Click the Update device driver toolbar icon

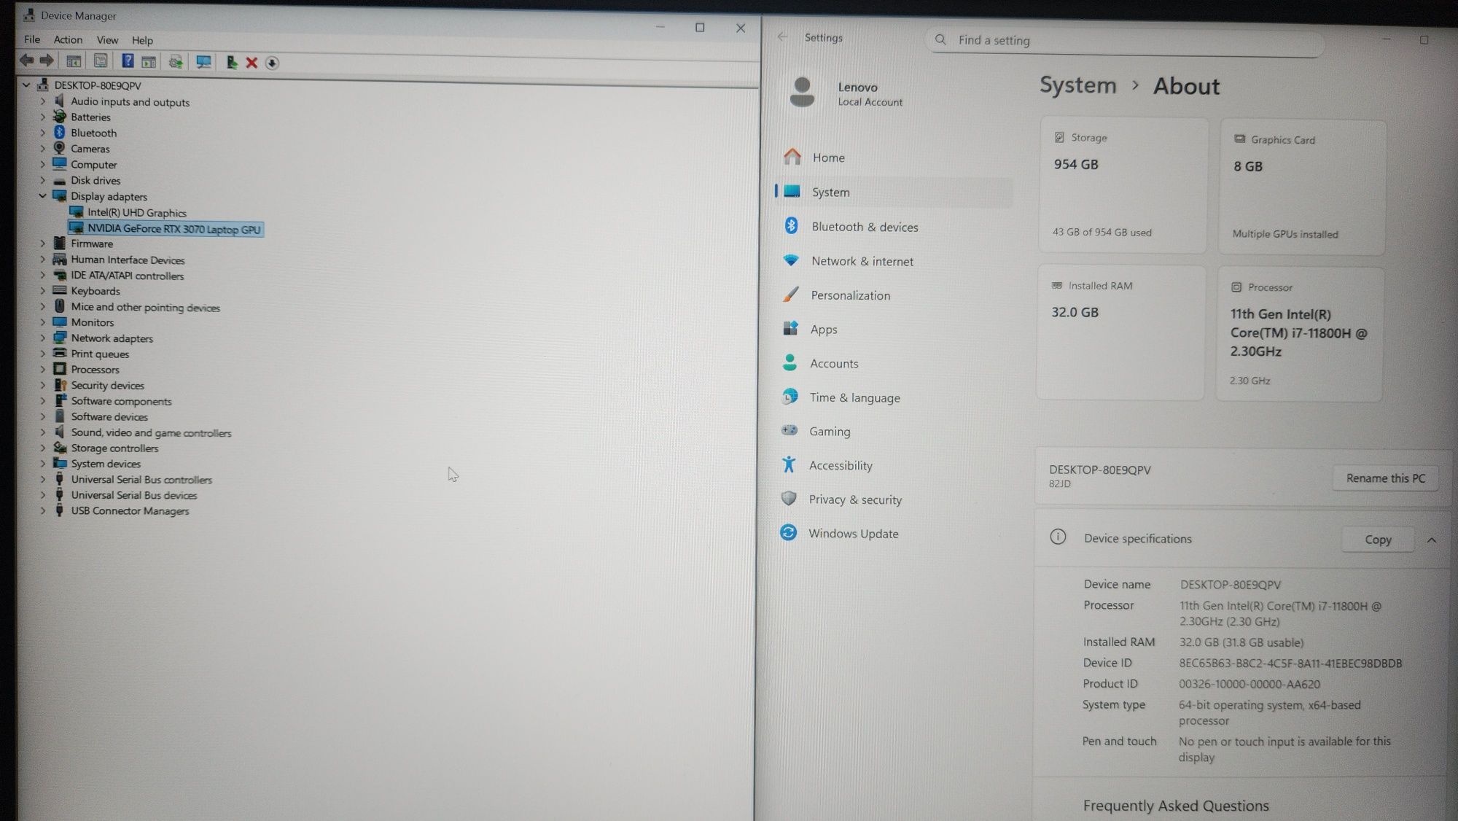click(x=176, y=62)
